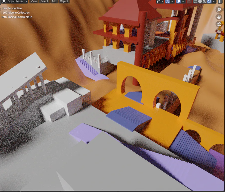Expand the object type visibility dropdown arrow
The height and width of the screenshot is (192, 225).
(162, 1)
